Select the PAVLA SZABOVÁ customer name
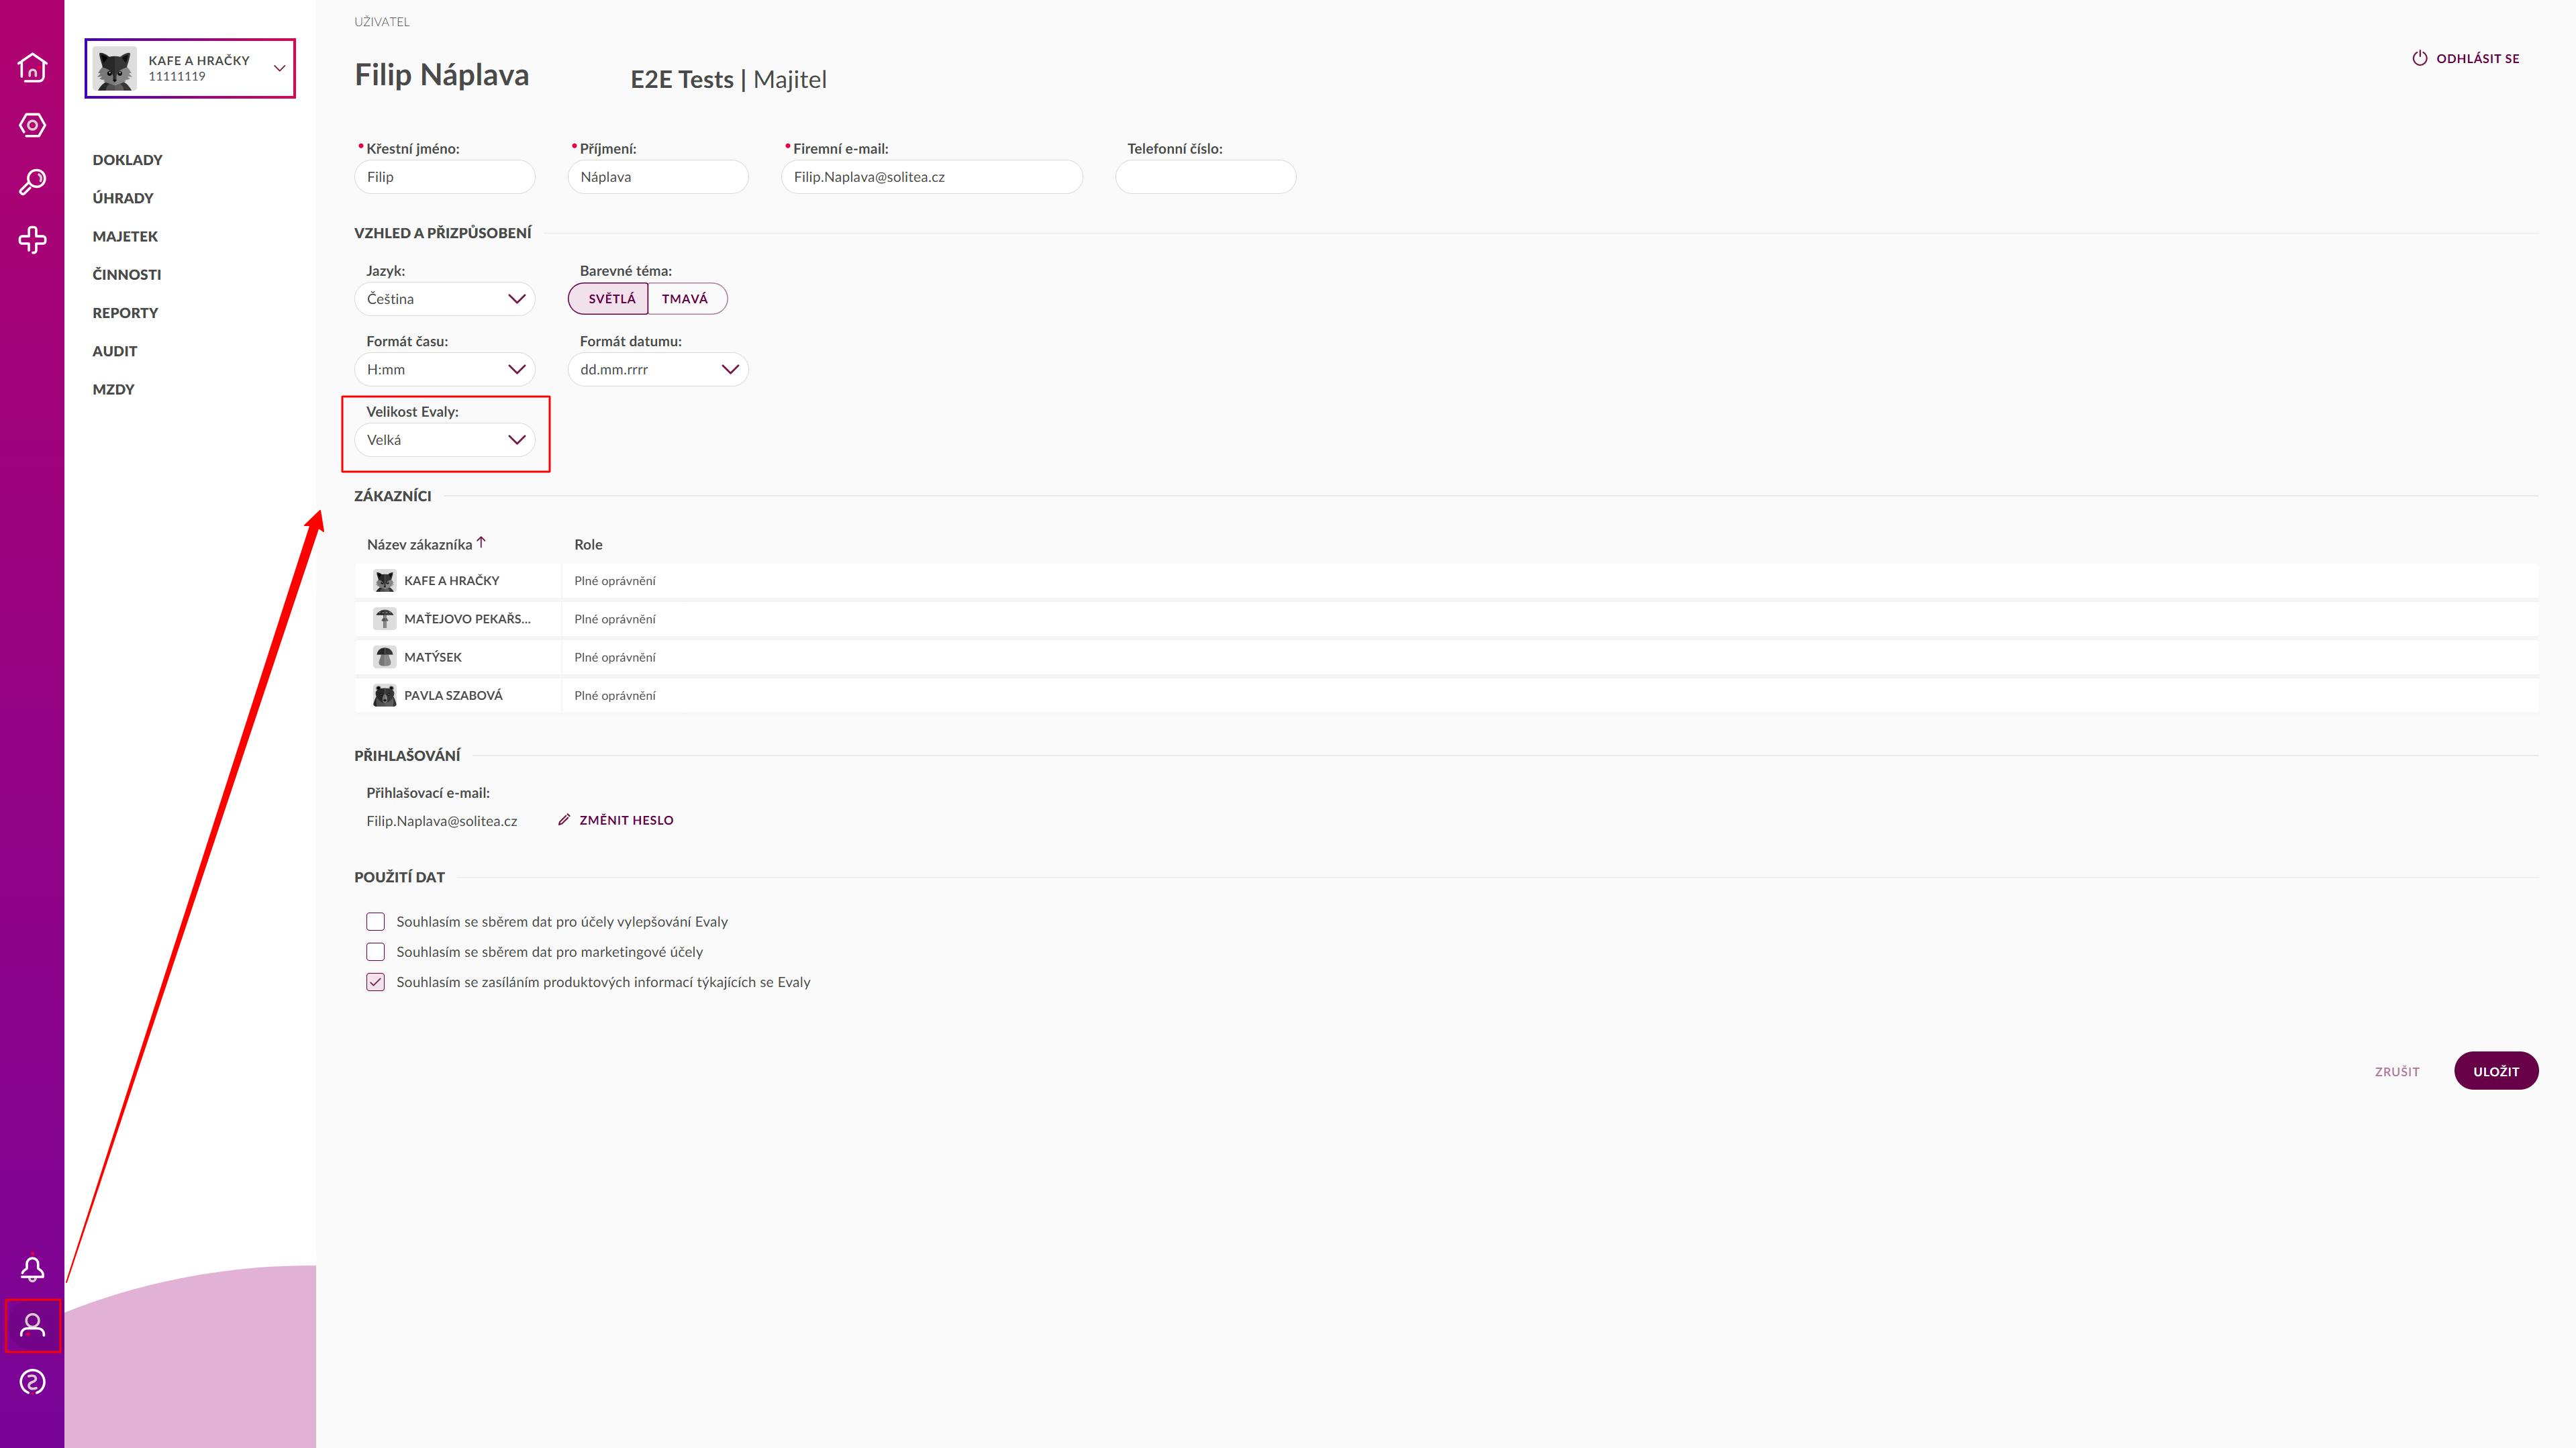The width and height of the screenshot is (2576, 1448). 453,695
